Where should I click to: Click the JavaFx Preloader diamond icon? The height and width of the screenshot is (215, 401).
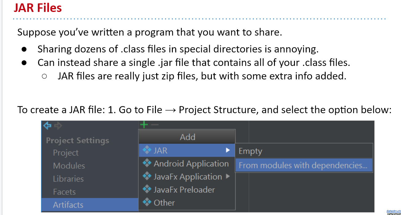(147, 189)
